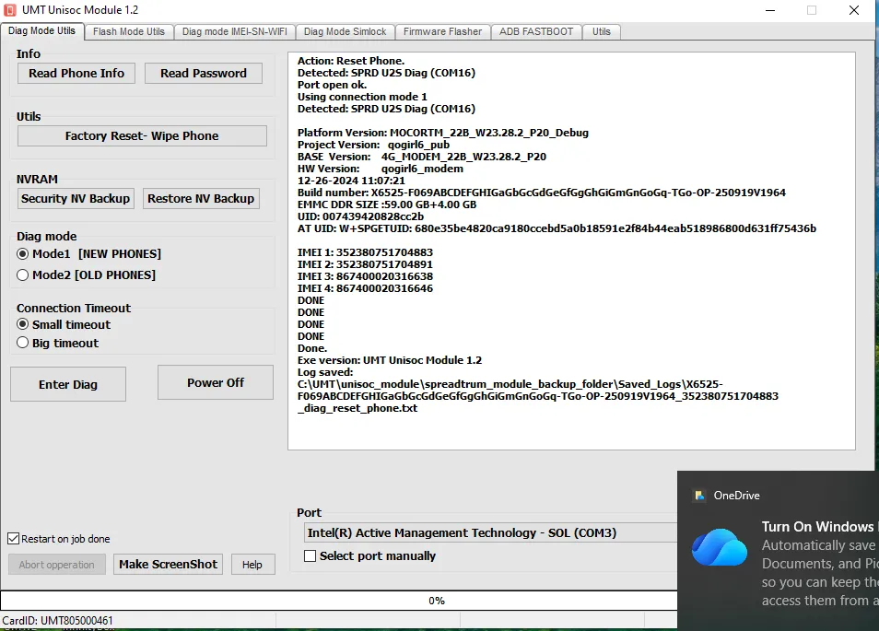Enable Select port manually checkbox
The height and width of the screenshot is (631, 879).
click(x=311, y=555)
